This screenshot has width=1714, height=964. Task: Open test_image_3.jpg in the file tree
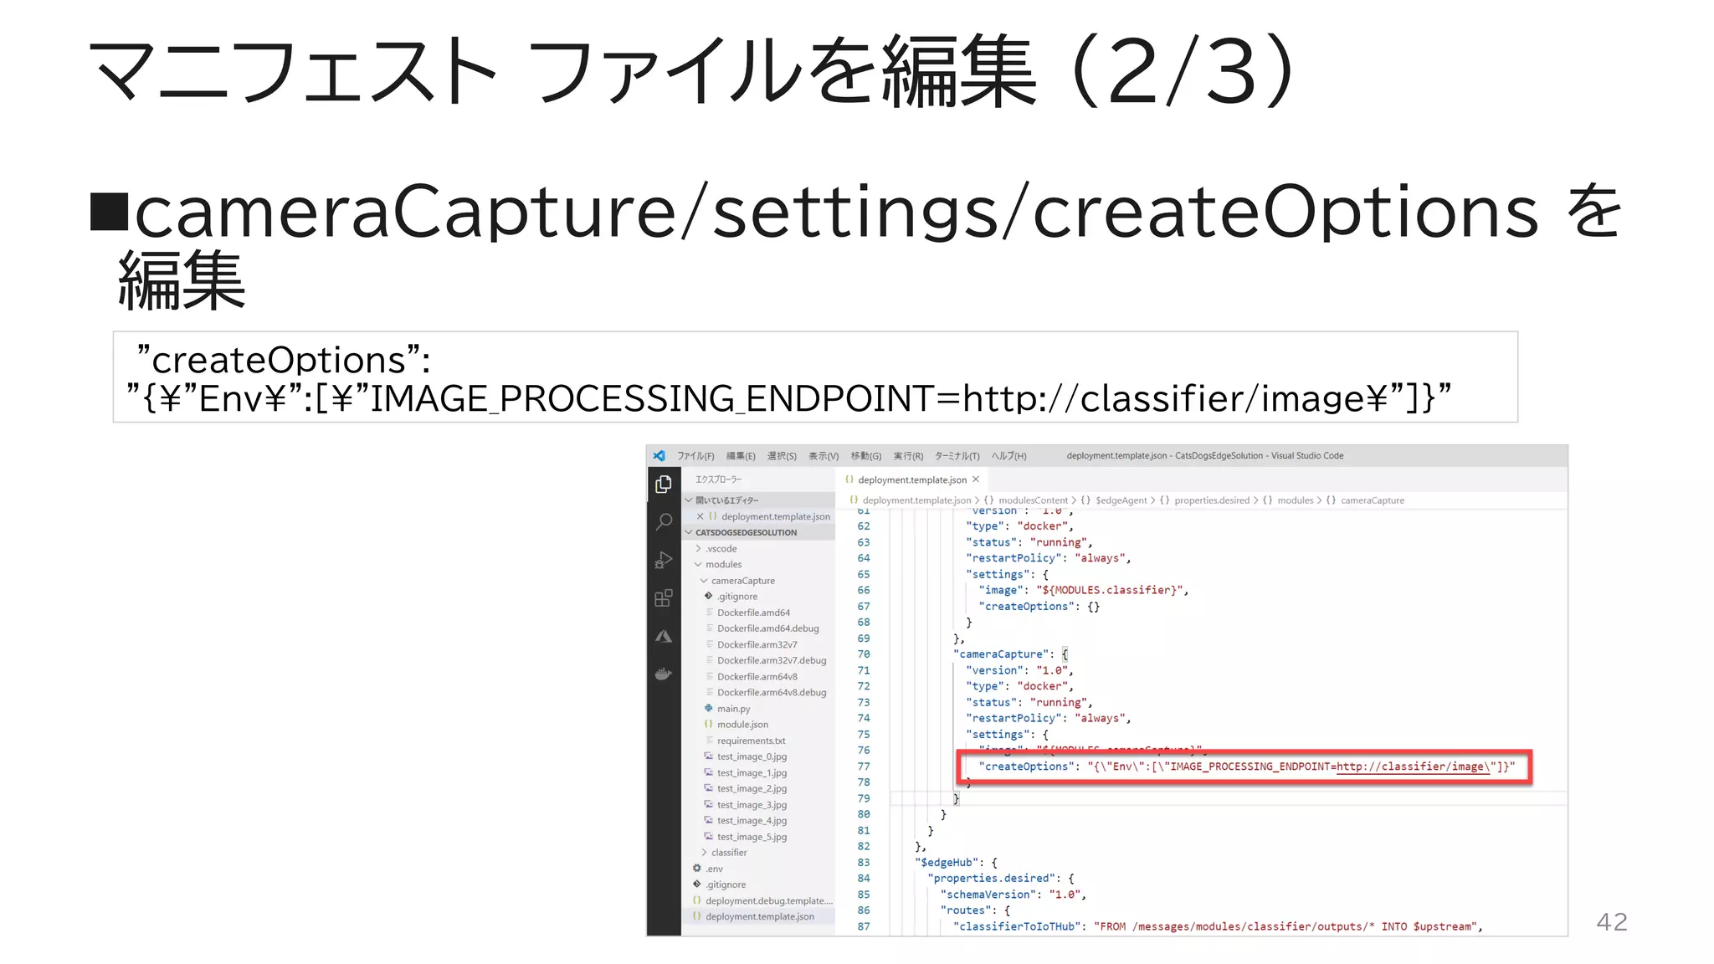pyautogui.click(x=752, y=804)
